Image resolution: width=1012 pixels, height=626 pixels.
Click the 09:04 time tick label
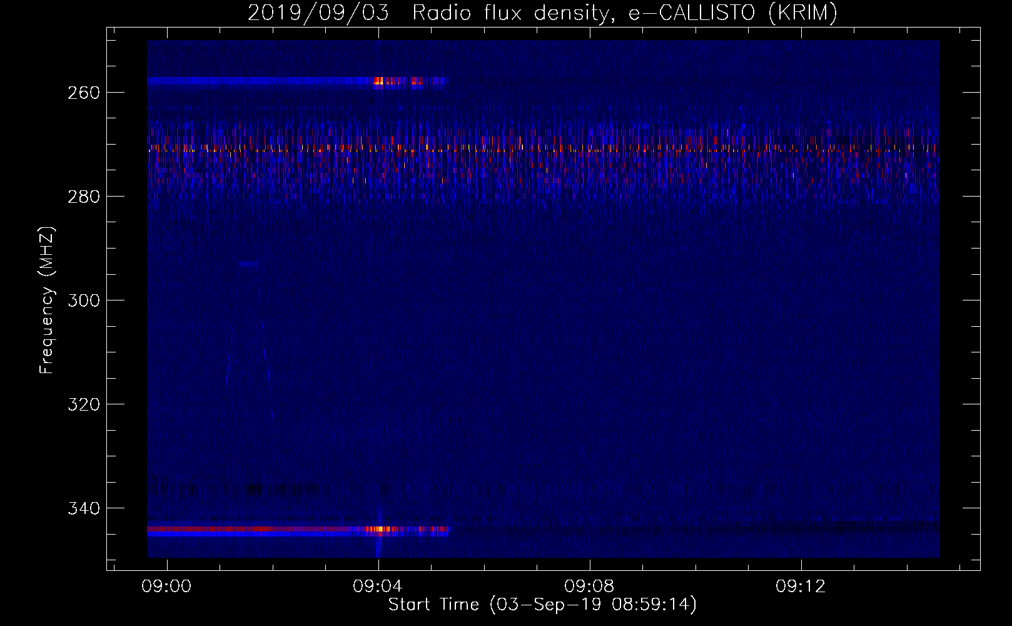[x=378, y=587]
